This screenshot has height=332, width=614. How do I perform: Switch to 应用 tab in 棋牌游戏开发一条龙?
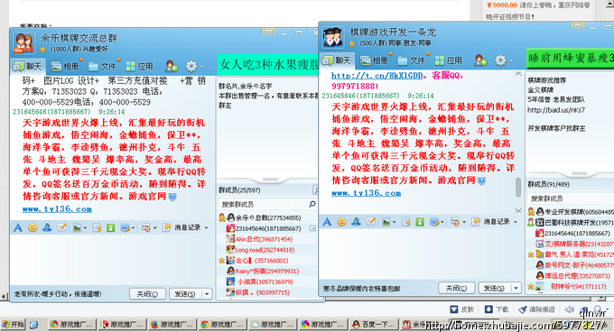[x=449, y=60]
